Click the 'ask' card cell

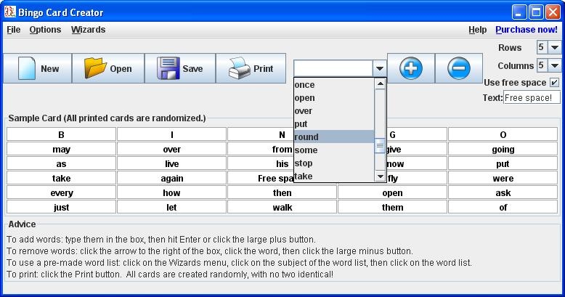tap(503, 193)
